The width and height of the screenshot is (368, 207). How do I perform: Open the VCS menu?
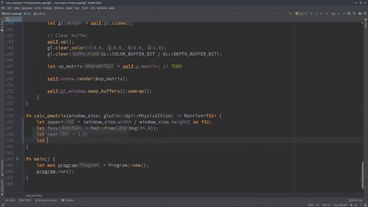point(93,8)
